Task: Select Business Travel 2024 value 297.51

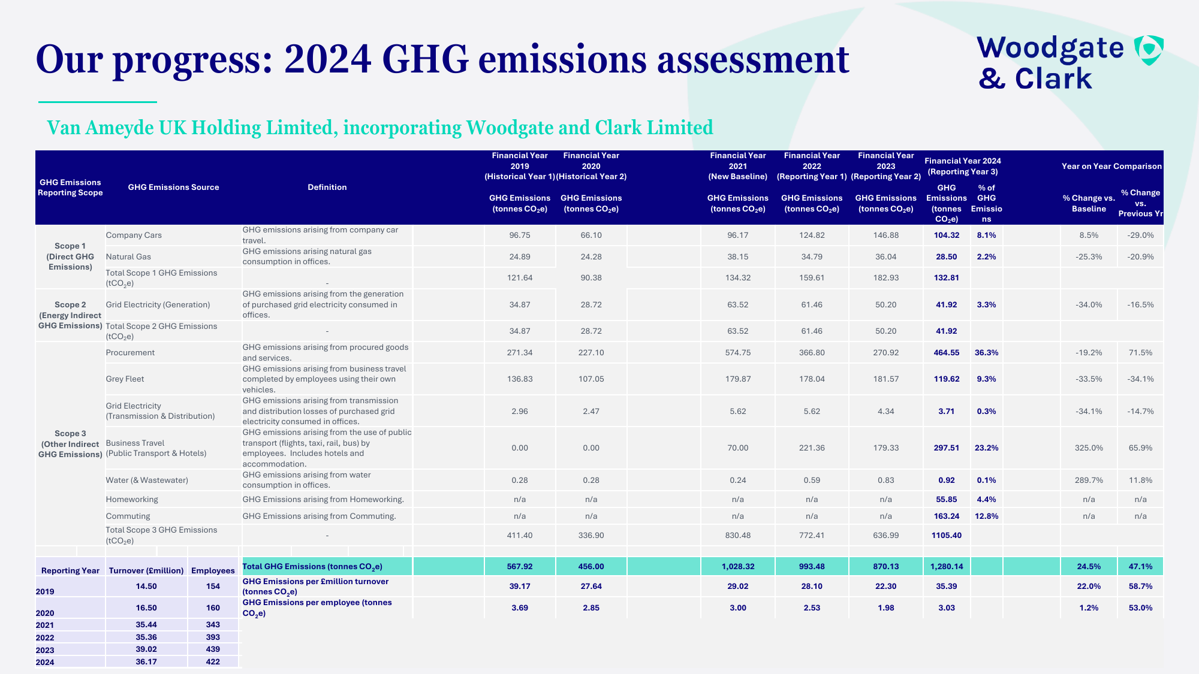Action: click(947, 448)
